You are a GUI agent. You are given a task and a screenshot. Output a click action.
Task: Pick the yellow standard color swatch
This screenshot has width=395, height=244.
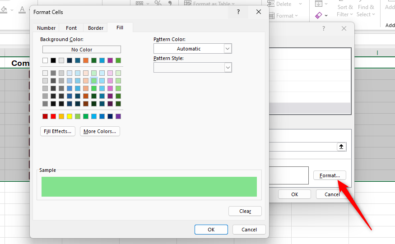(70, 116)
